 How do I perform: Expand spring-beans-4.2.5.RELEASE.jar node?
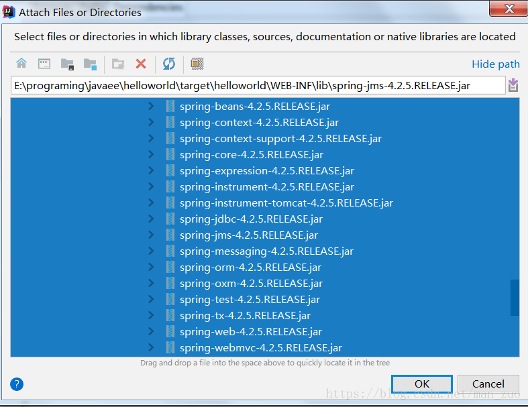click(151, 107)
